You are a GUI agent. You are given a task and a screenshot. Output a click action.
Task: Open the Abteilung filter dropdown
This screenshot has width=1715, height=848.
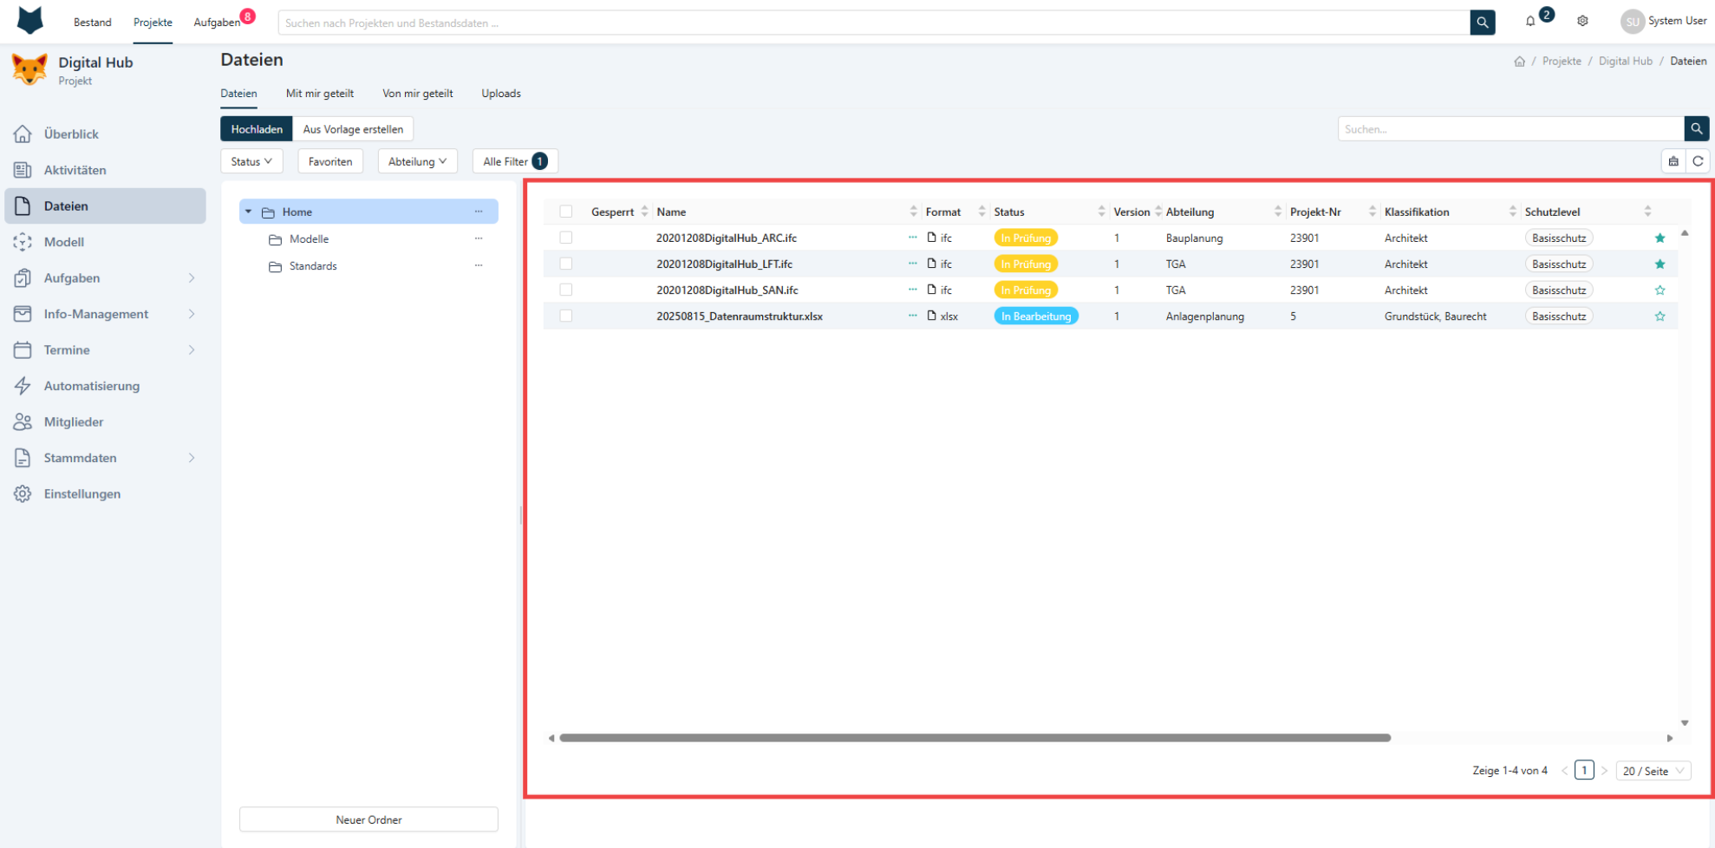click(417, 161)
